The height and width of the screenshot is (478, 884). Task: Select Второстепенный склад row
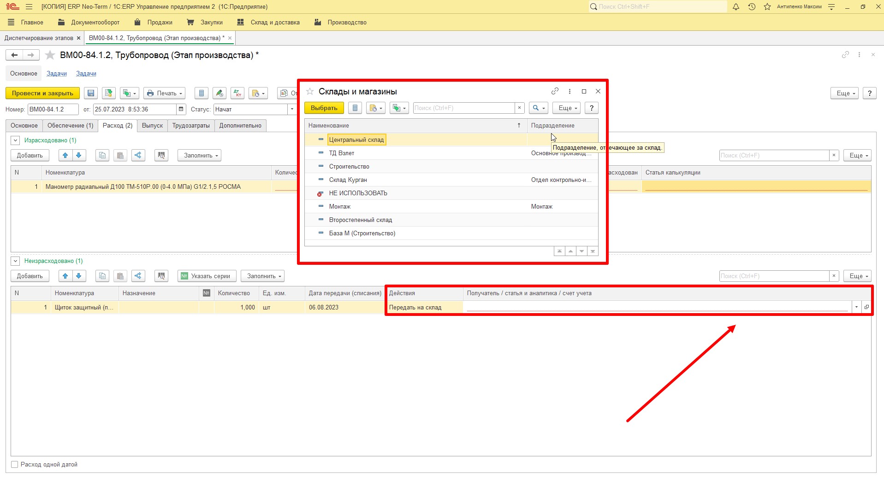451,220
